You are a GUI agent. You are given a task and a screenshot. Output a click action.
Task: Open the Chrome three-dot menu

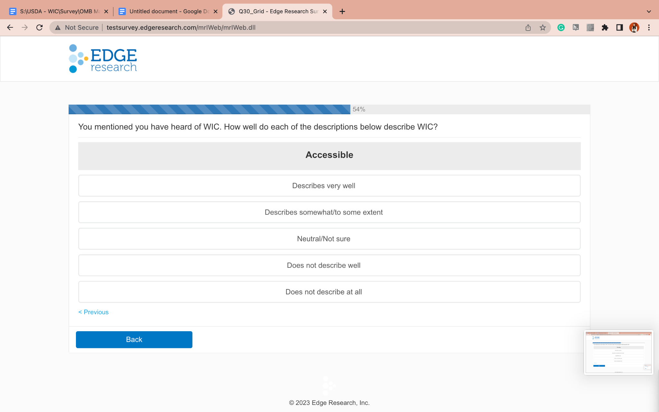649,28
